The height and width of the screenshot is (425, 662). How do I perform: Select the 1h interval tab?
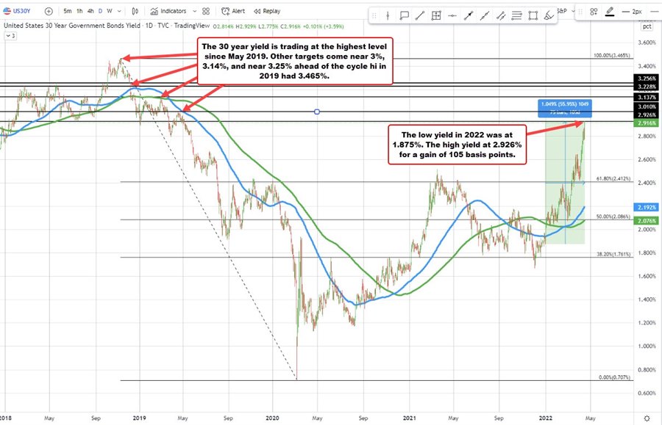coord(79,11)
